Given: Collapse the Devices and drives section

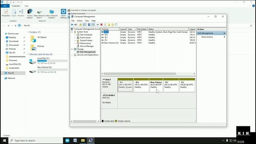Looking at the screenshot, I should coord(28,54).
